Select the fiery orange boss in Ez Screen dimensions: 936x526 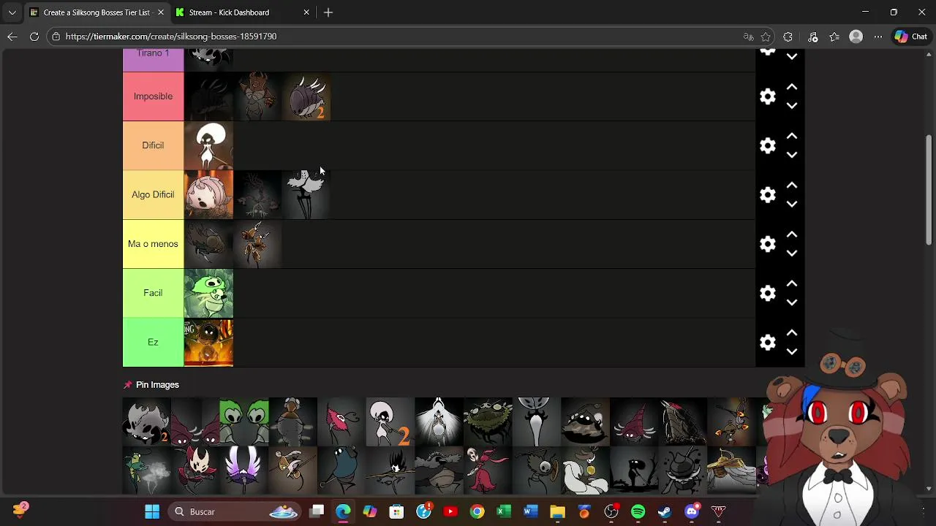tap(208, 342)
